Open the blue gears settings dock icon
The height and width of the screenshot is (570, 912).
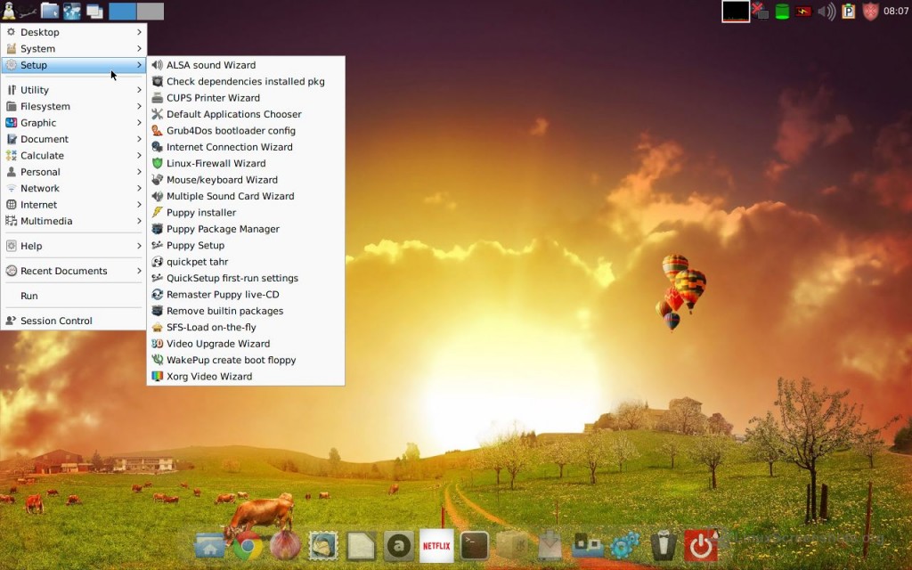(624, 545)
